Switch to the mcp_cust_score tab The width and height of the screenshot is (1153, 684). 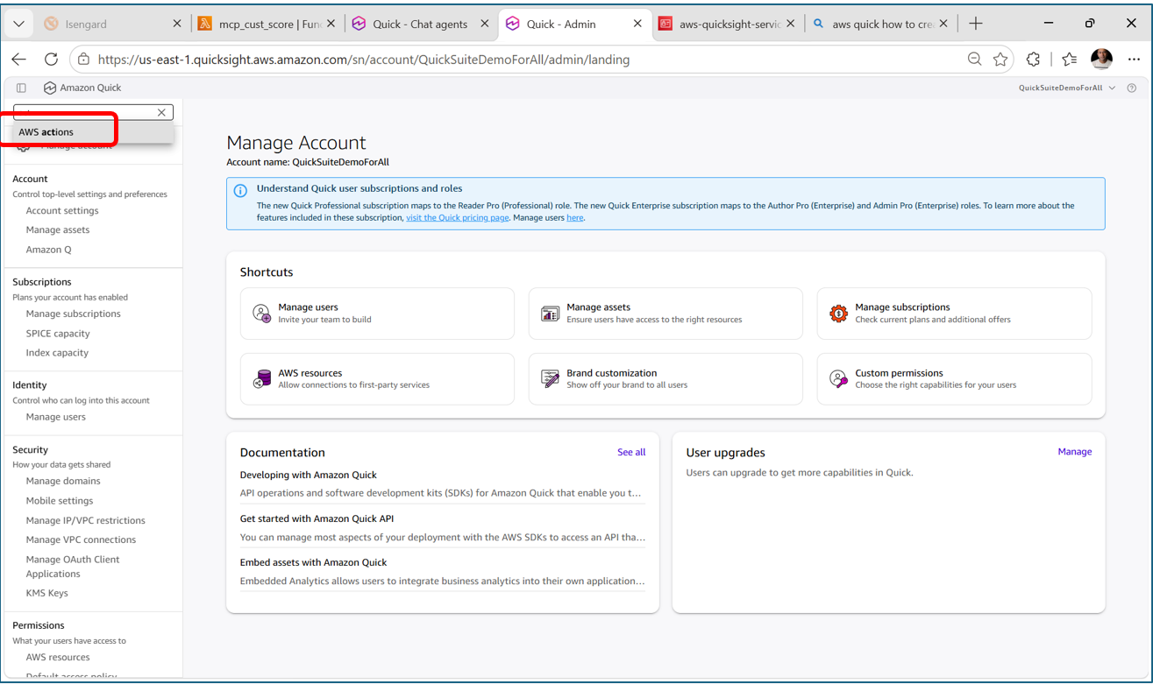[x=267, y=24]
